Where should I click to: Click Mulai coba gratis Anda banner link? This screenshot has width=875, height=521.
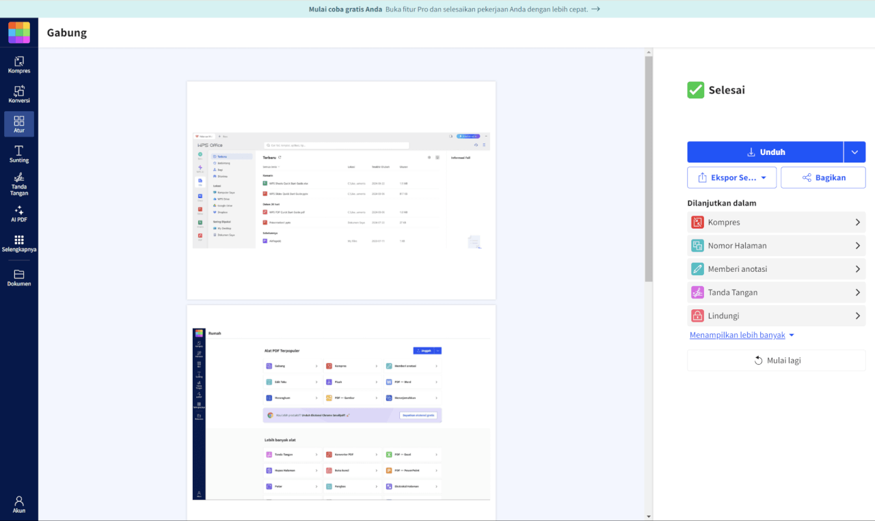click(345, 10)
